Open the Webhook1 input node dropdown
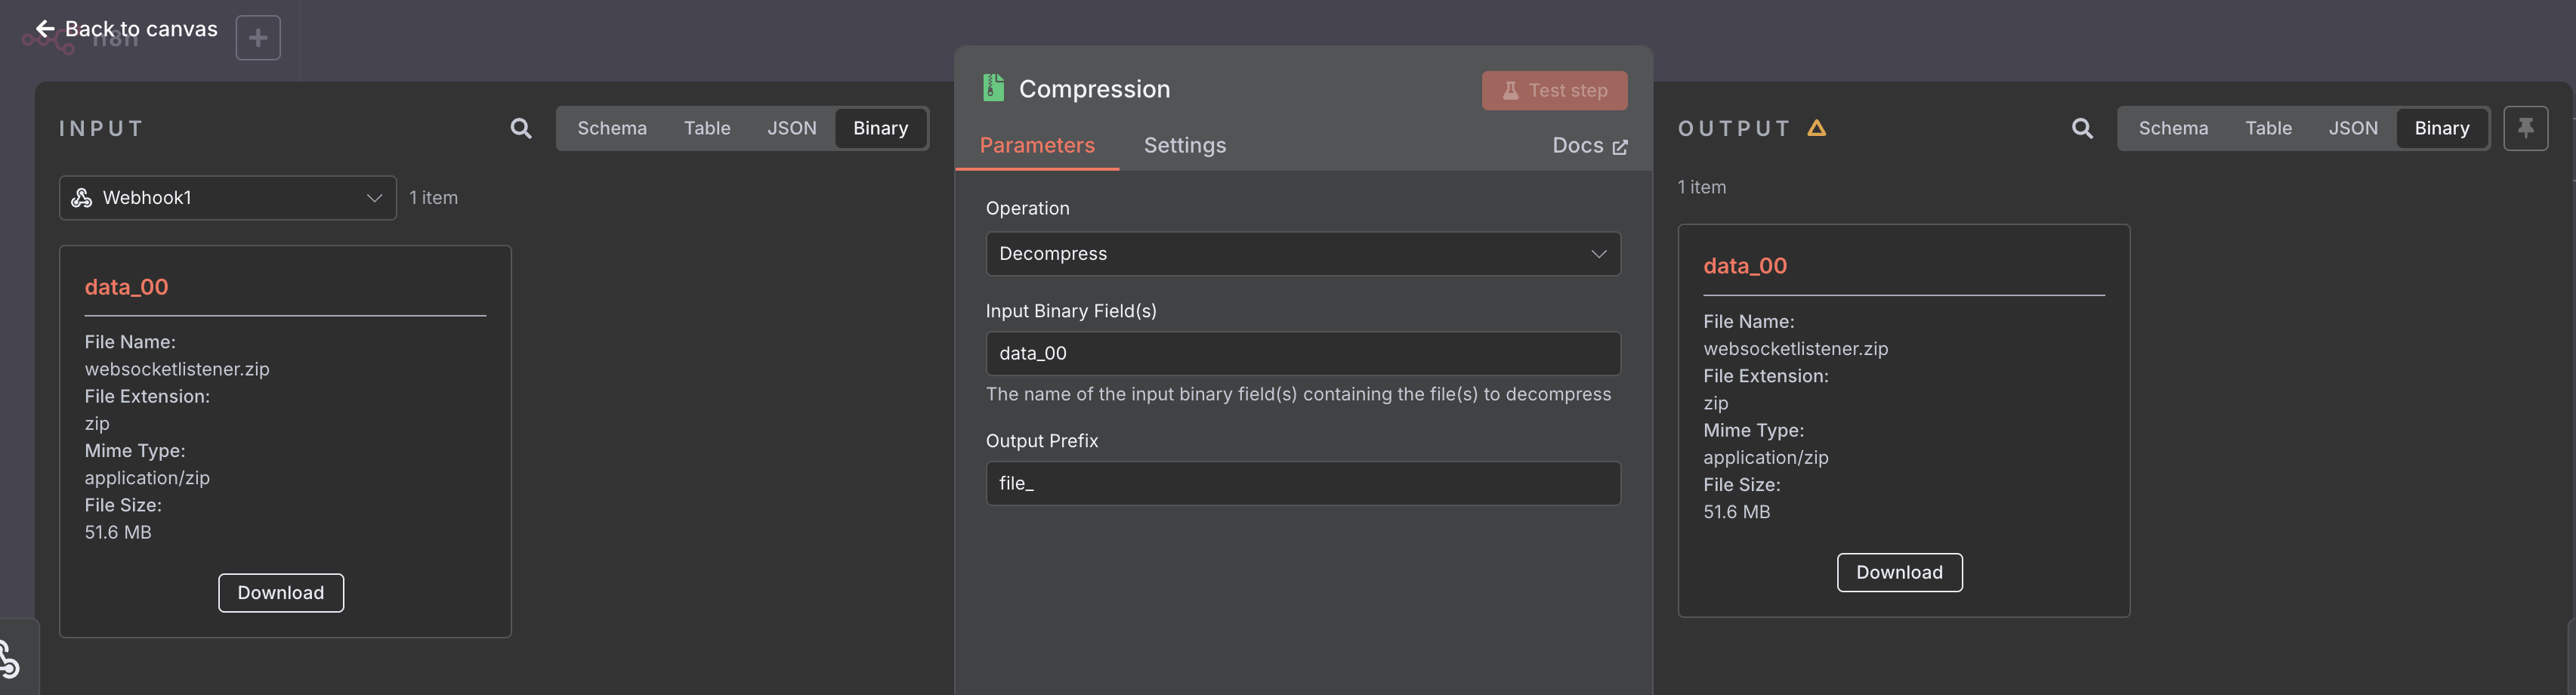The height and width of the screenshot is (695, 2576). [x=228, y=198]
